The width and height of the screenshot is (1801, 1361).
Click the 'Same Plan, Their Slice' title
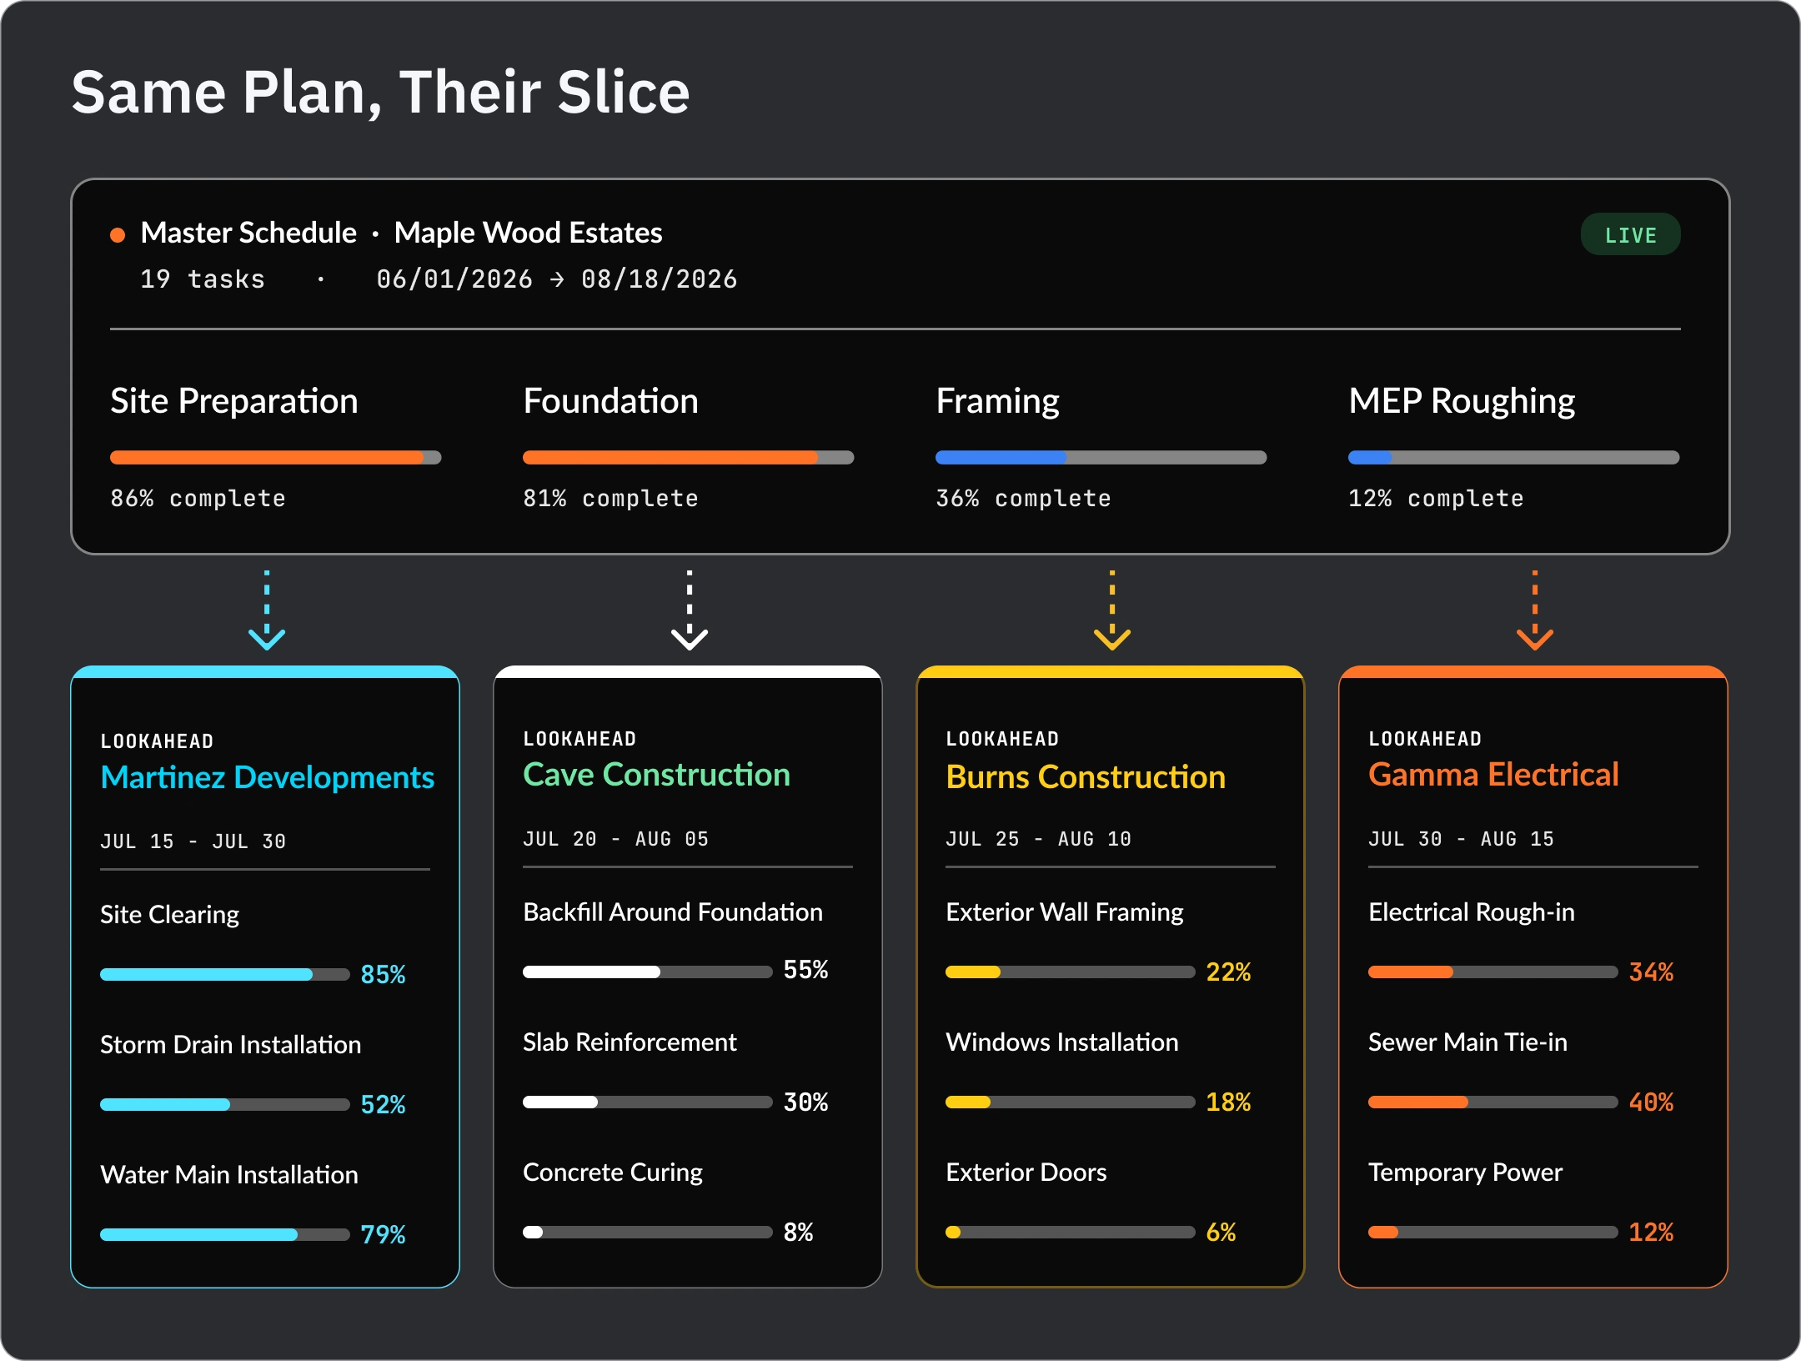tap(380, 93)
